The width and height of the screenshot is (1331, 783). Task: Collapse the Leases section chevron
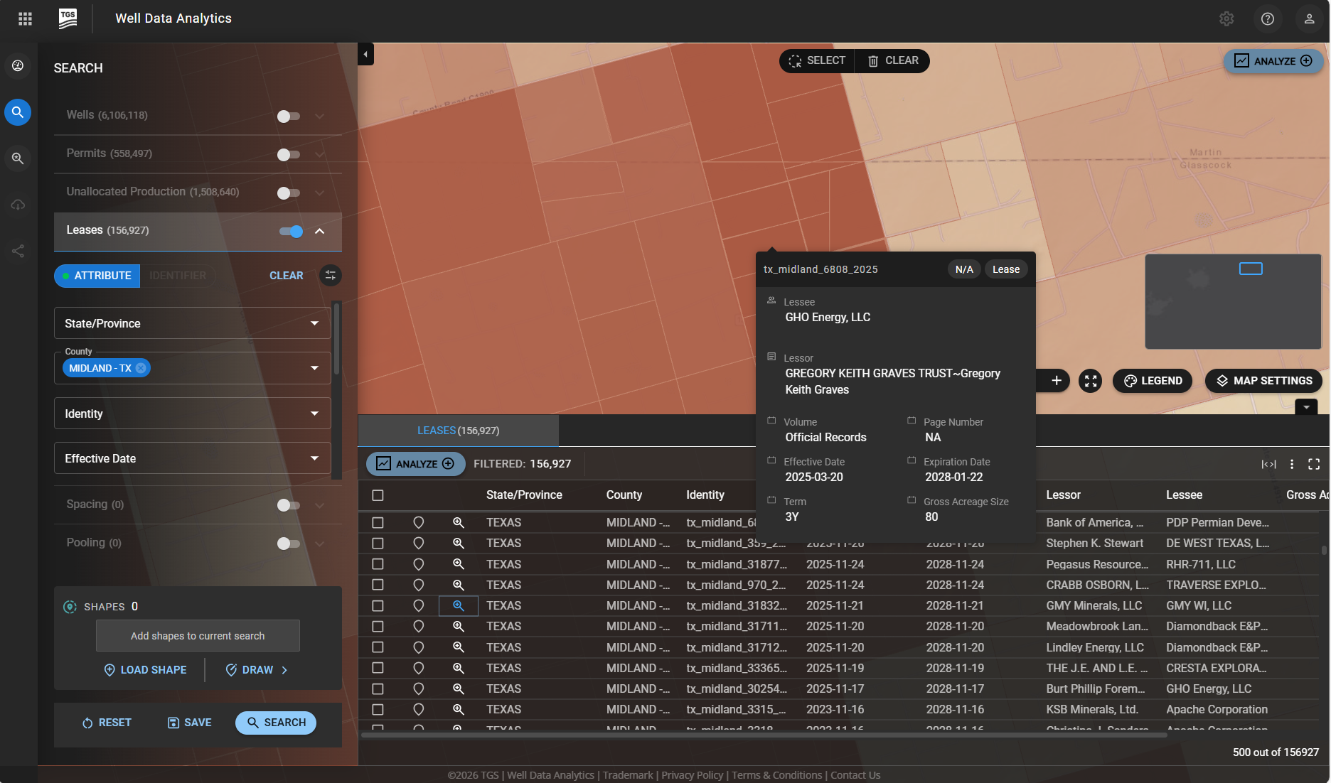319,231
